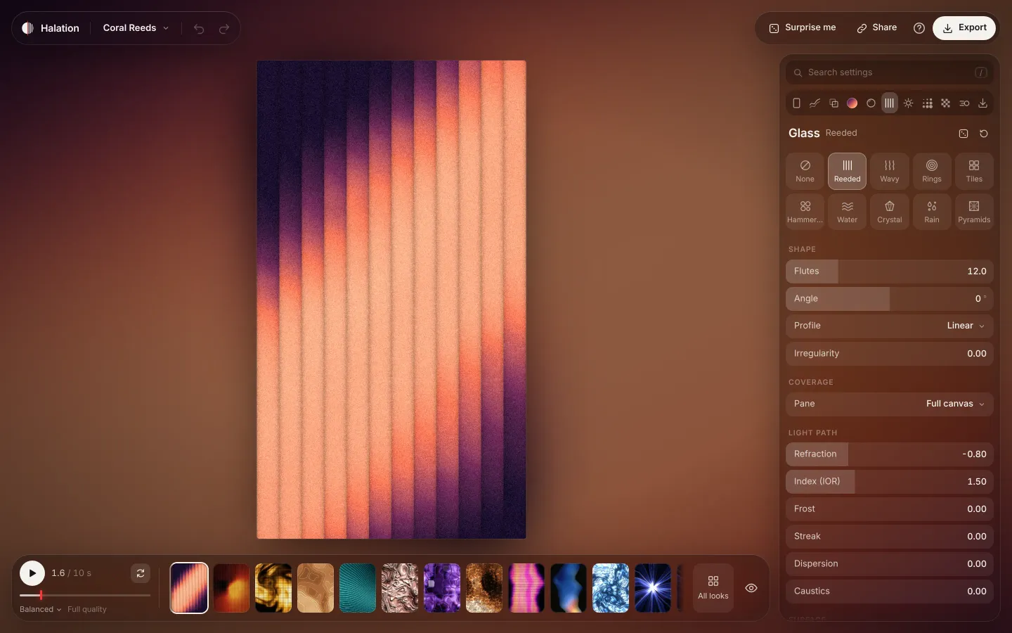Adjust the Flutes slider
Viewport: 1012px width, 633px height.
[890, 271]
